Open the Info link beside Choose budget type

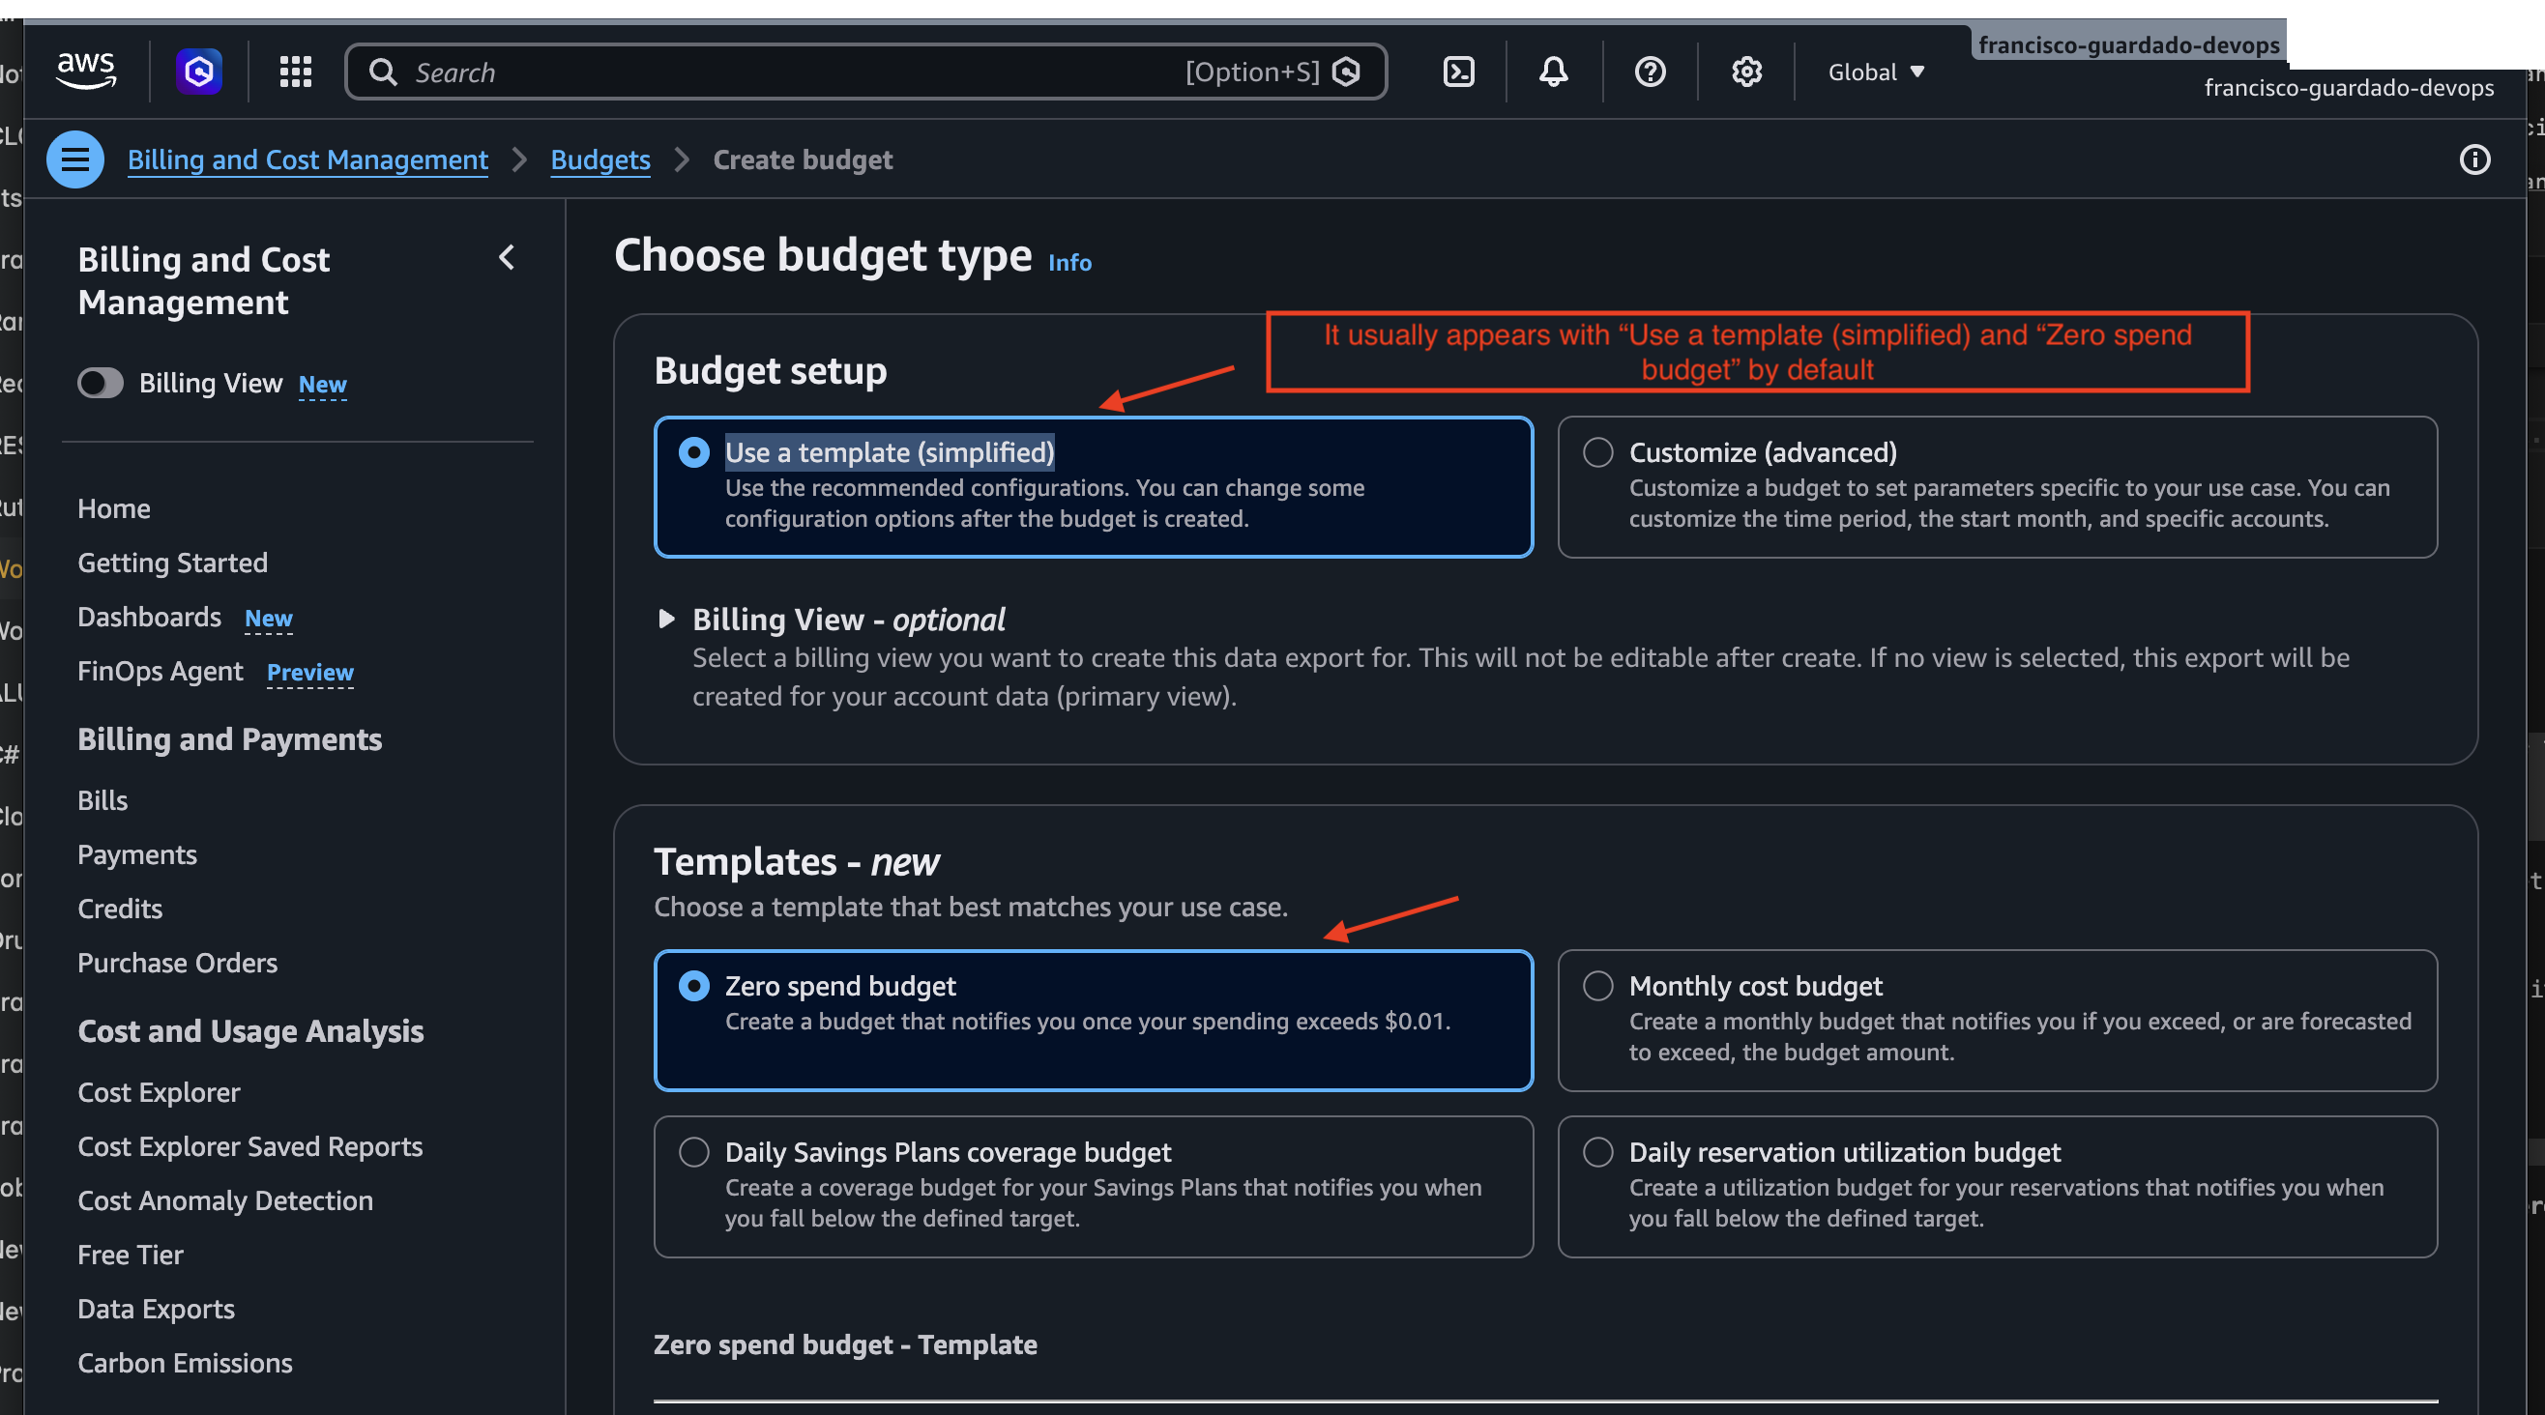1070,263
